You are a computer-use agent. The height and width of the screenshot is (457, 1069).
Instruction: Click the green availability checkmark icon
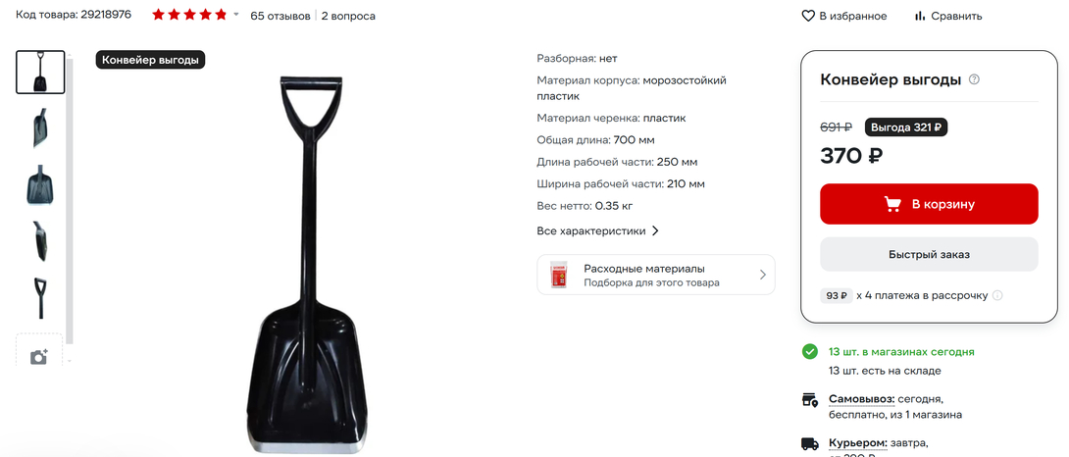[x=809, y=352]
